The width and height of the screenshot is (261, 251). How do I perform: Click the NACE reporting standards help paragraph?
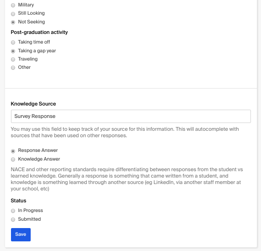[127, 179]
